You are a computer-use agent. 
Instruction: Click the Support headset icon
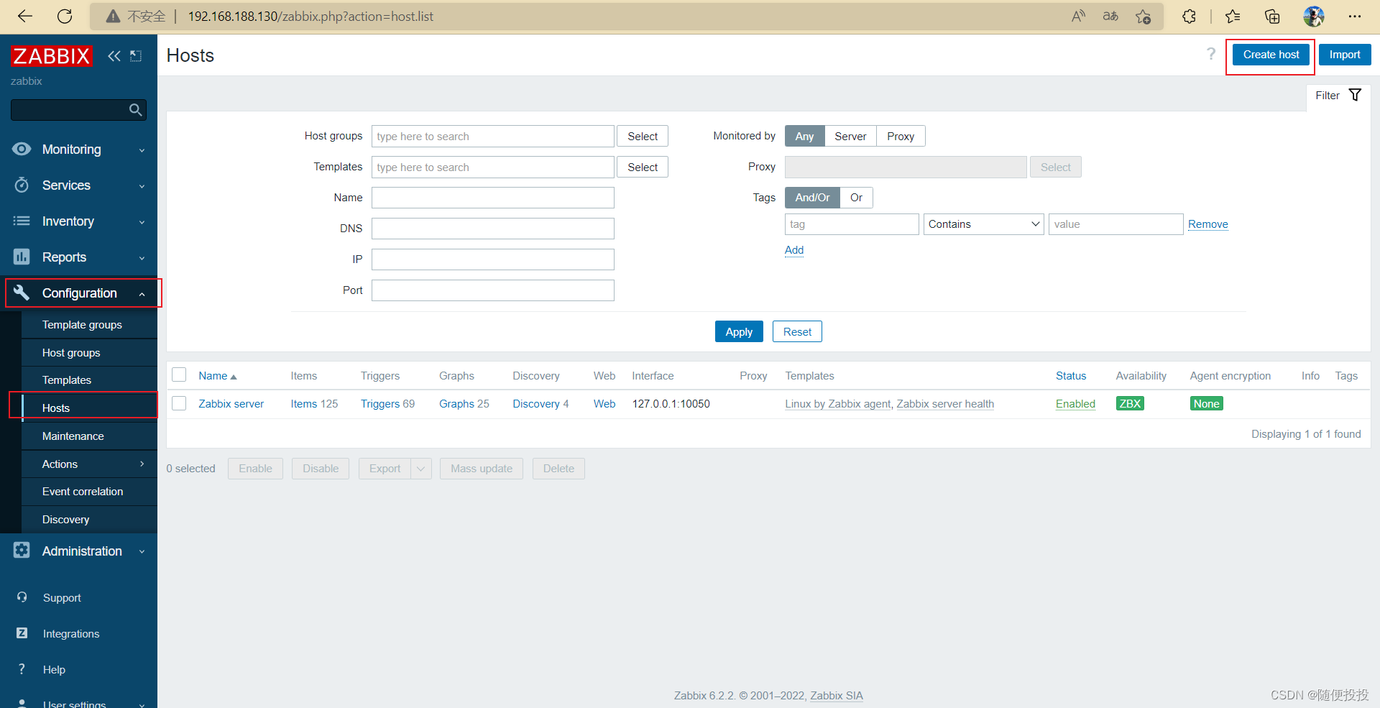point(22,597)
